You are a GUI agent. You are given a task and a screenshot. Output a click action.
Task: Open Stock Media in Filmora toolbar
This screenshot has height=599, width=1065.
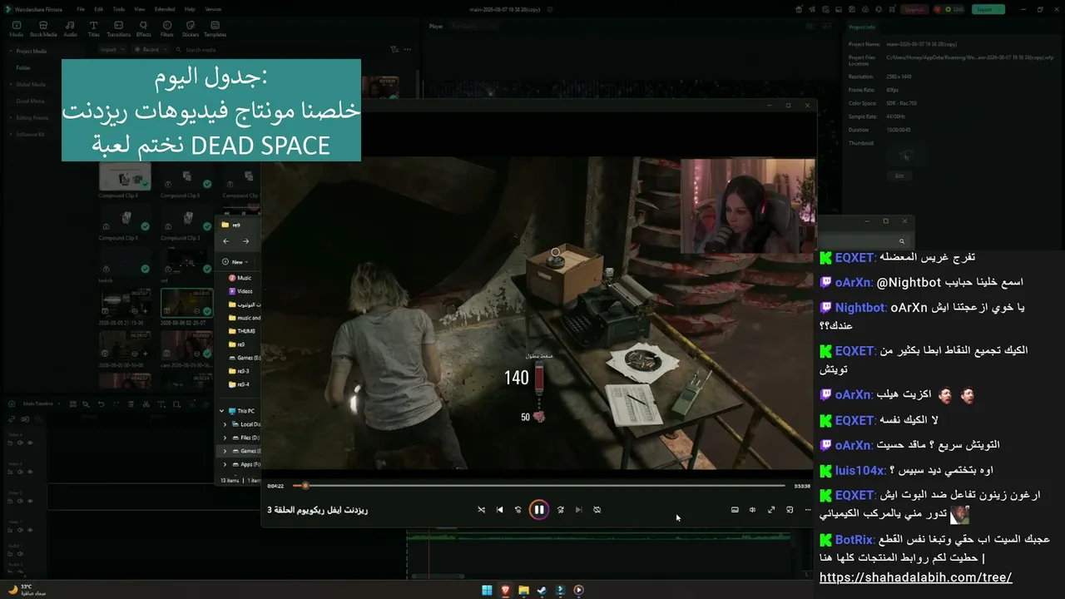(42, 29)
